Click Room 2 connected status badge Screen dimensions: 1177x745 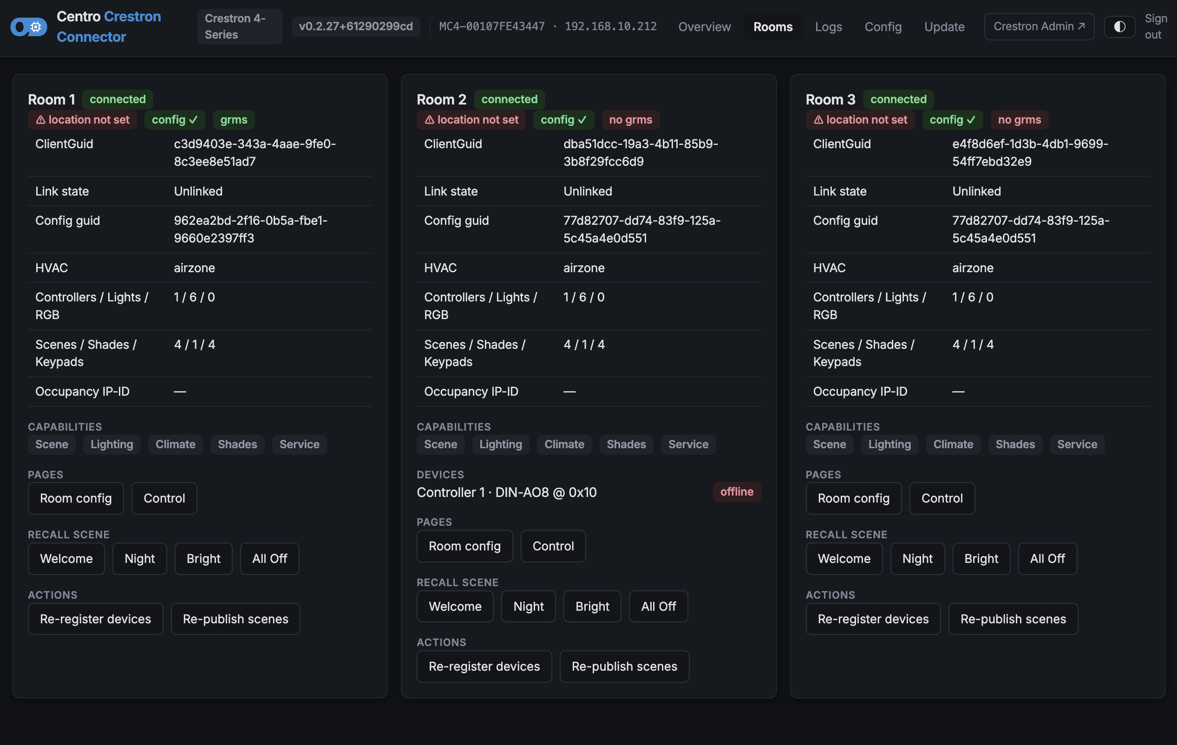(x=510, y=99)
